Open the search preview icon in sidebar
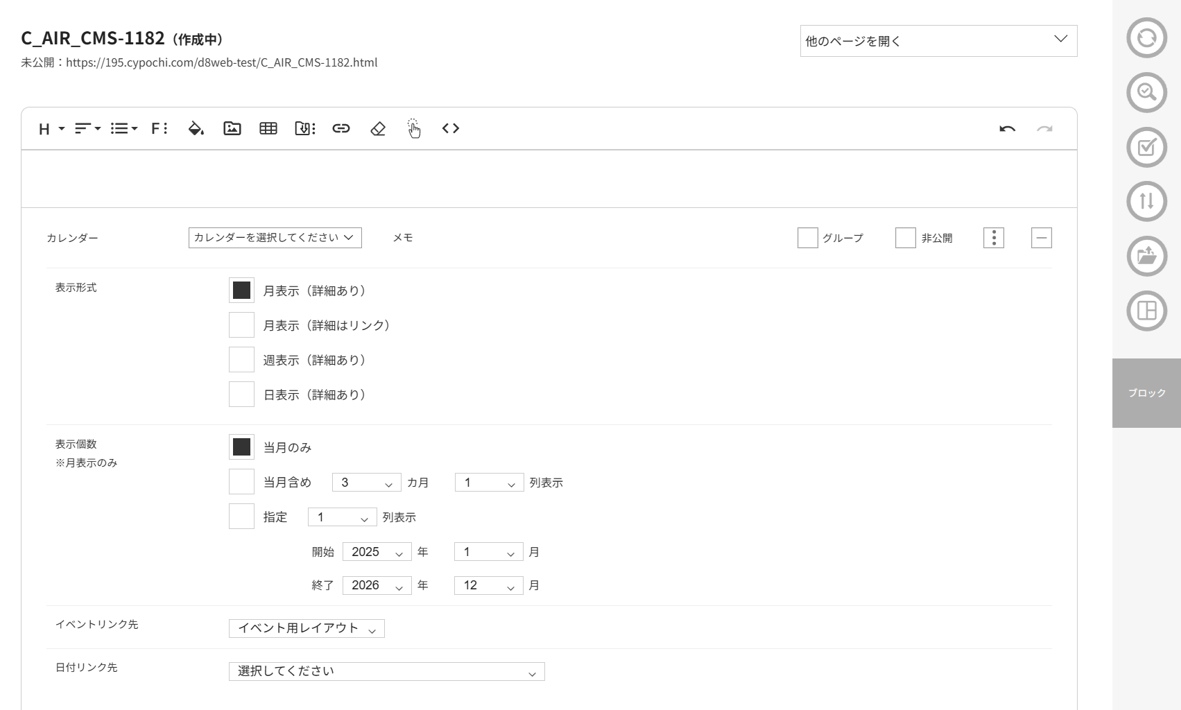The height and width of the screenshot is (710, 1181). click(x=1146, y=92)
